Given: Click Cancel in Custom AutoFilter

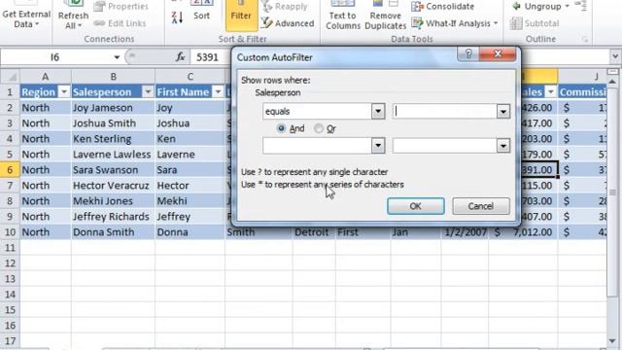Looking at the screenshot, I should pyautogui.click(x=481, y=206).
